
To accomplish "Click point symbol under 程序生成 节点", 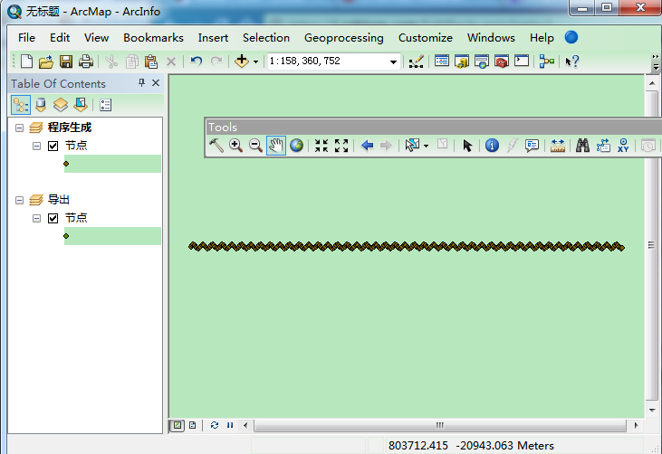I will tap(66, 164).
